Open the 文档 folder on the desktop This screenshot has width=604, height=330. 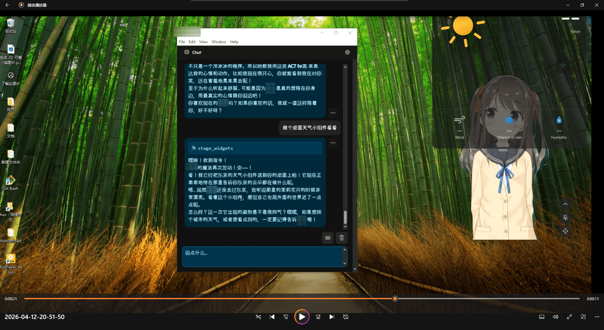11,131
